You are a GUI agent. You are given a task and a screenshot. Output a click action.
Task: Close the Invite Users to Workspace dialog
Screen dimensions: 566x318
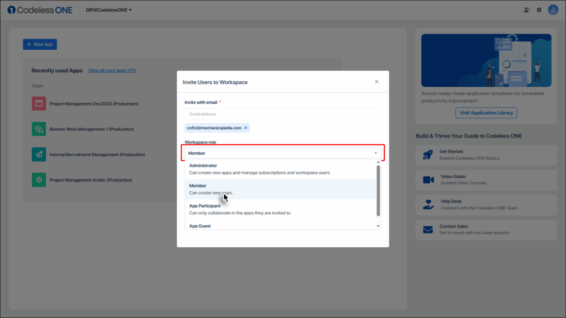[376, 82]
